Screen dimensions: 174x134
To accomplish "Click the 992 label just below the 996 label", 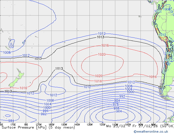I will click(x=44, y=114).
